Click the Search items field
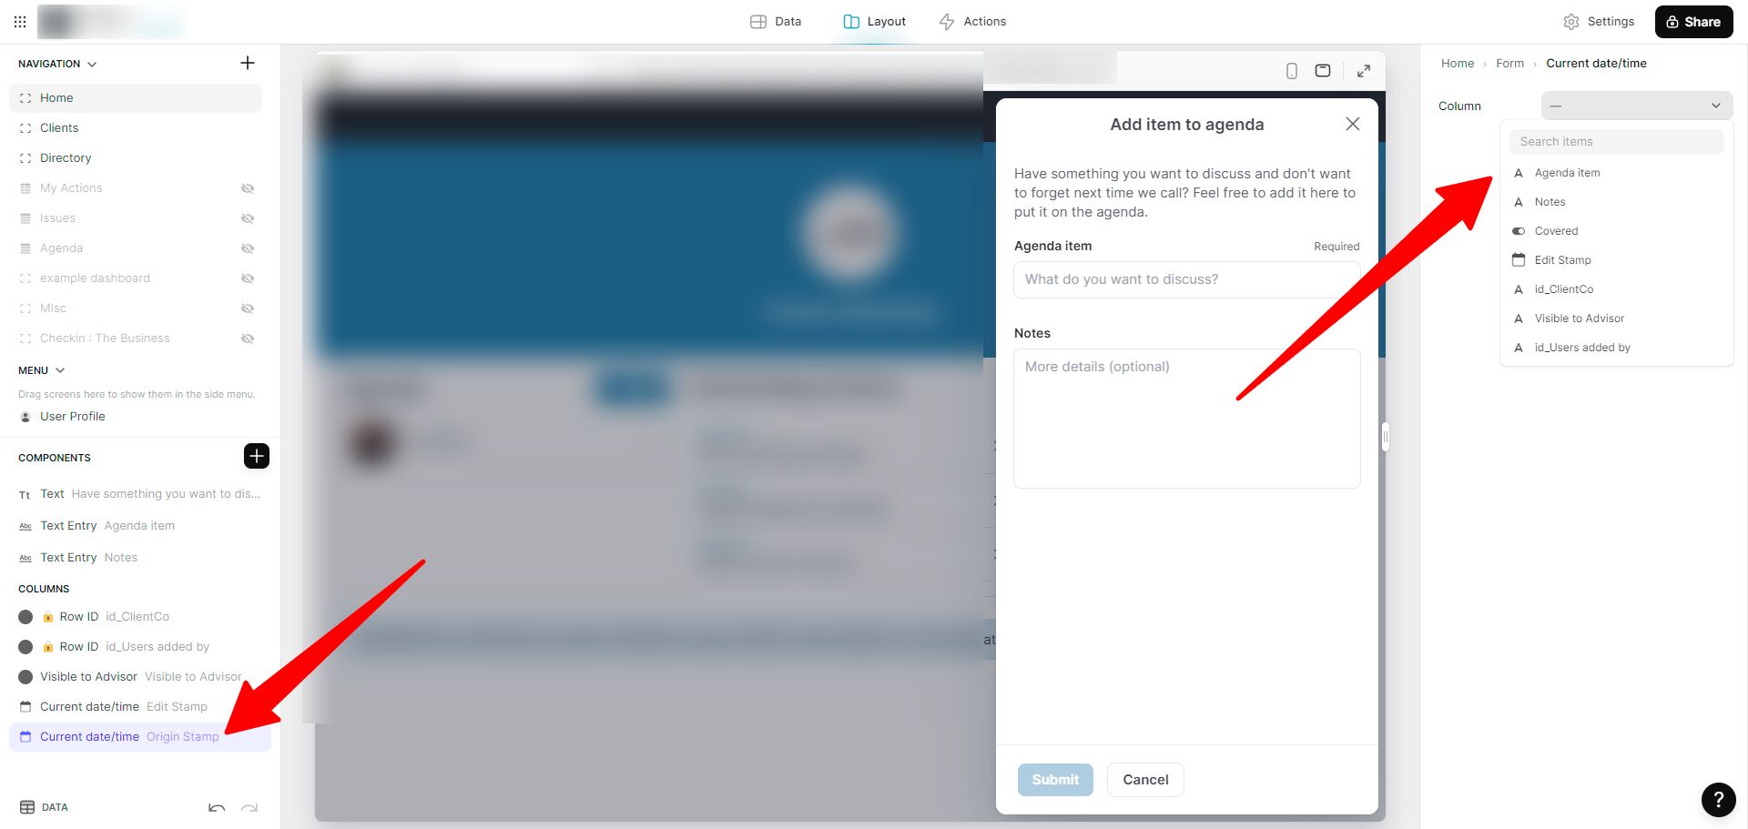Image resolution: width=1748 pixels, height=829 pixels. (1616, 141)
